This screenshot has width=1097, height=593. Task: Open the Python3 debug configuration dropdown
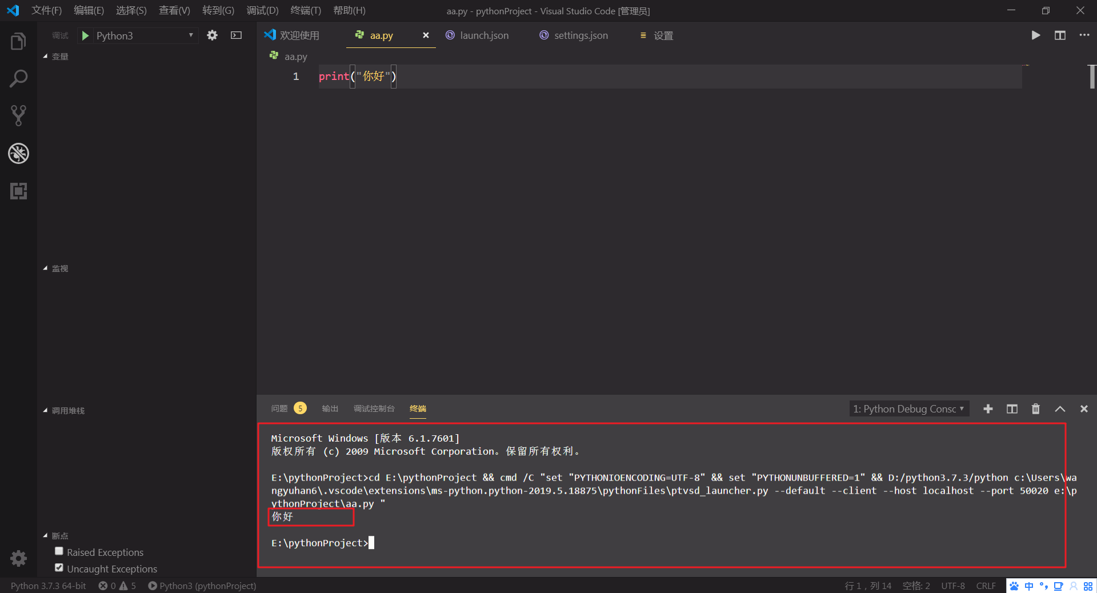pos(145,35)
